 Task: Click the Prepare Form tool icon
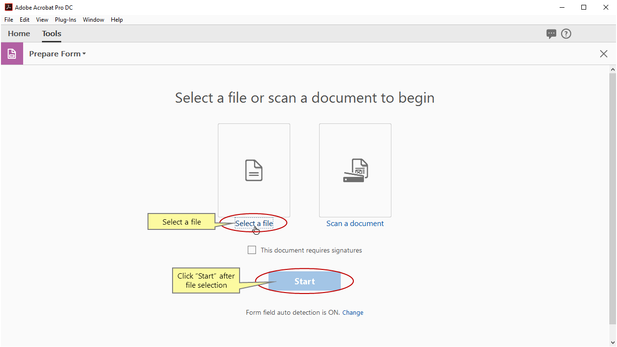[12, 53]
